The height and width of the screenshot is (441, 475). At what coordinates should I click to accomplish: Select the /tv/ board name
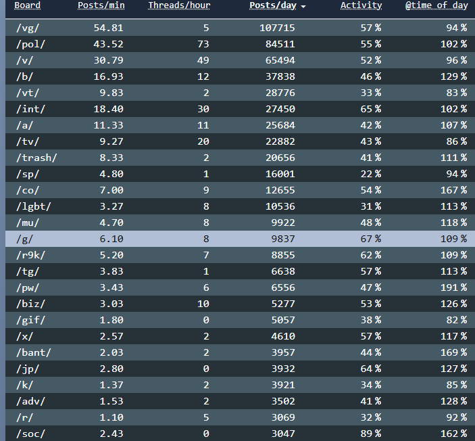pyautogui.click(x=28, y=141)
